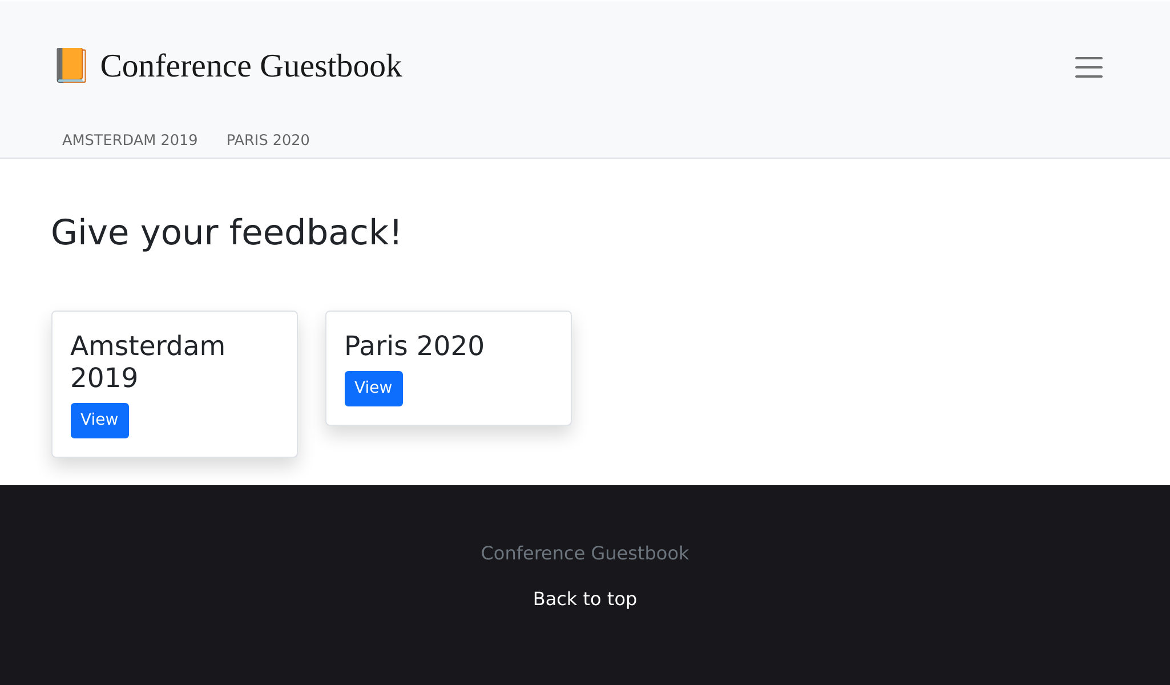Viewport: 1170px width, 685px height.
Task: Click the orange book logo icon
Action: pyautogui.click(x=71, y=66)
